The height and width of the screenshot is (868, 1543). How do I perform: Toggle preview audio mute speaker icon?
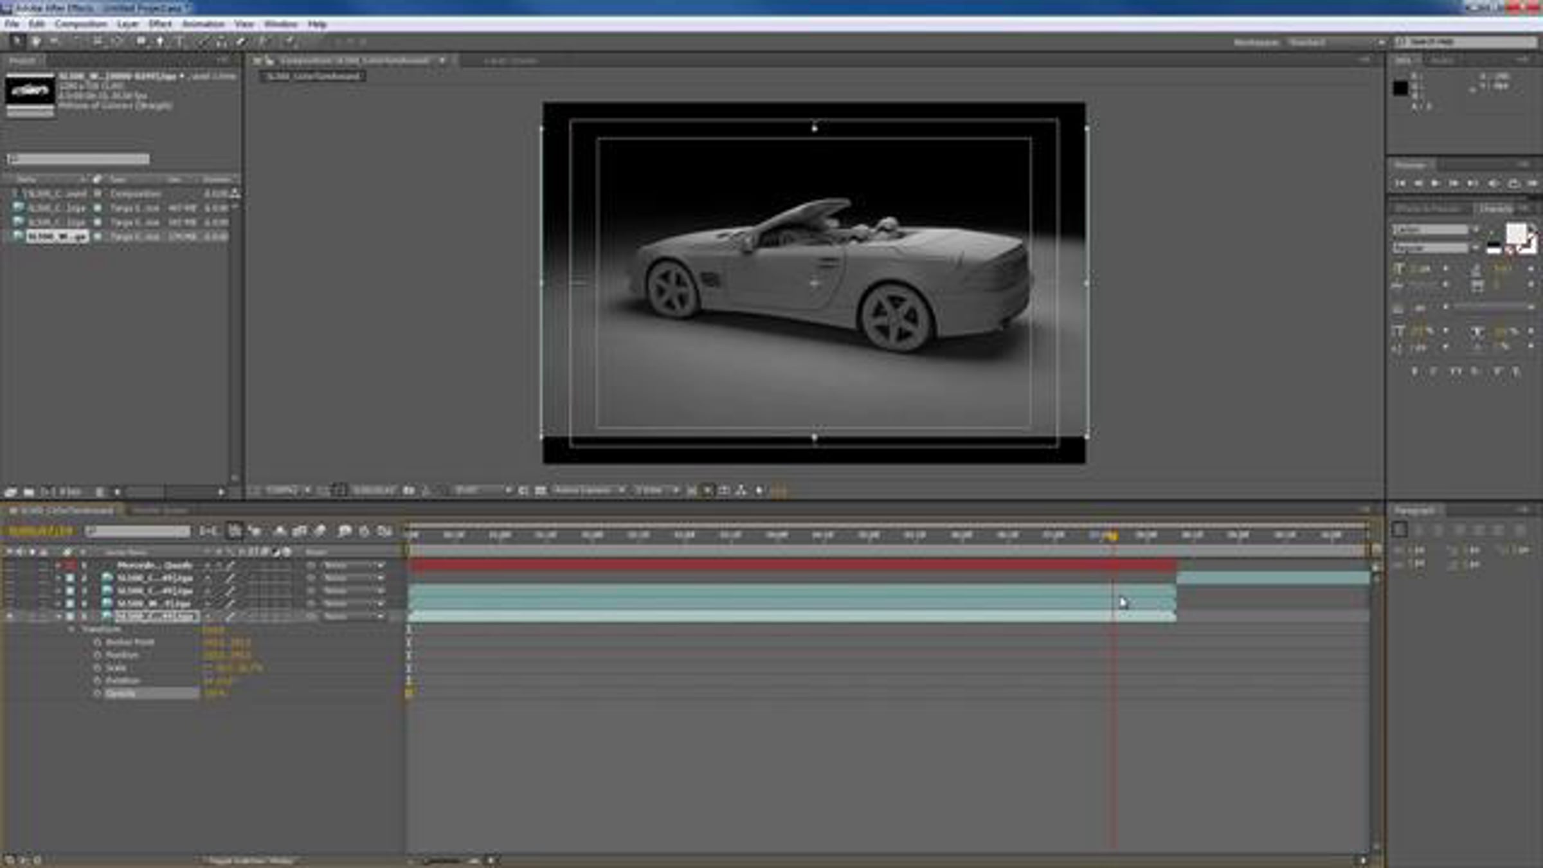click(1493, 184)
